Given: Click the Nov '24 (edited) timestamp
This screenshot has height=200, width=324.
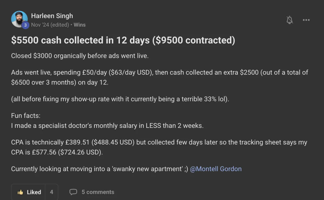Looking at the screenshot, I should (50, 25).
